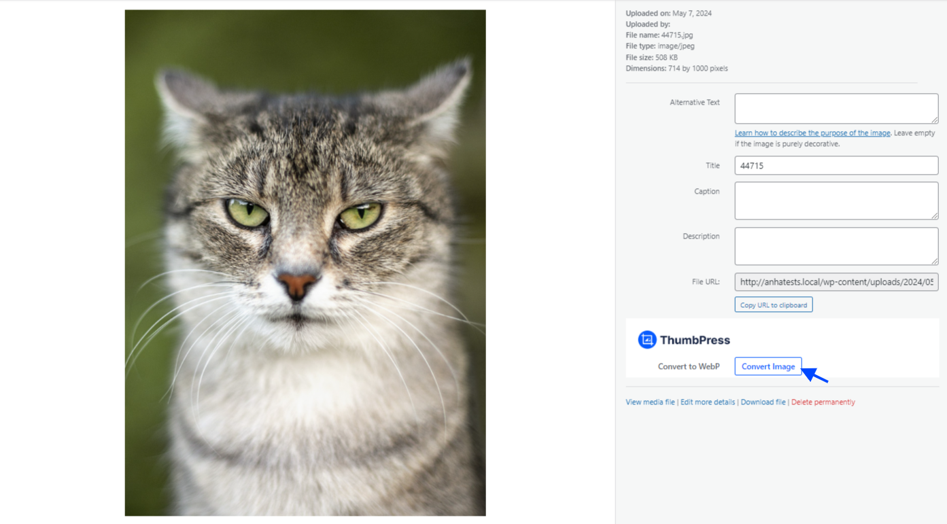The image size is (947, 524).
Task: Click the Title field containing 44715
Action: point(836,165)
